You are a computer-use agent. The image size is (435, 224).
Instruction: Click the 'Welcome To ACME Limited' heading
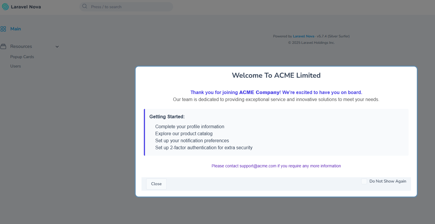point(276,75)
